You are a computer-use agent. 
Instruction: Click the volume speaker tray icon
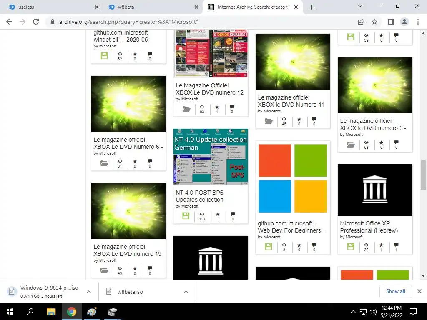point(373,312)
